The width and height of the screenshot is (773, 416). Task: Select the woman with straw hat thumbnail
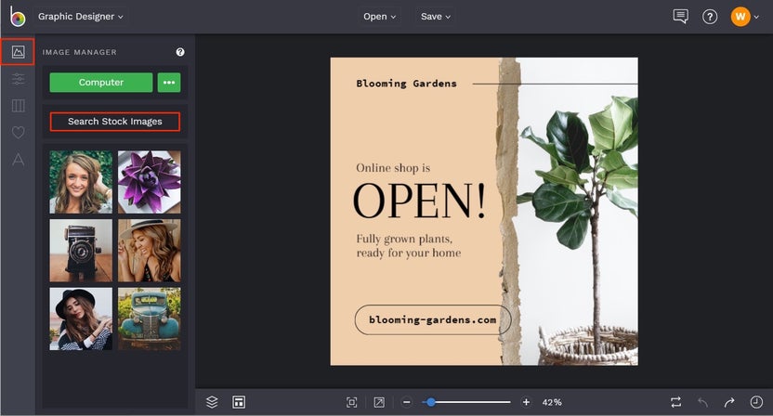click(x=150, y=251)
